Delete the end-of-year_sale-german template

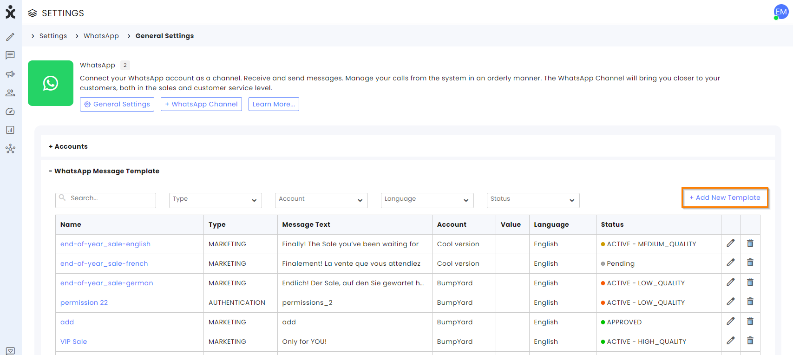point(750,282)
